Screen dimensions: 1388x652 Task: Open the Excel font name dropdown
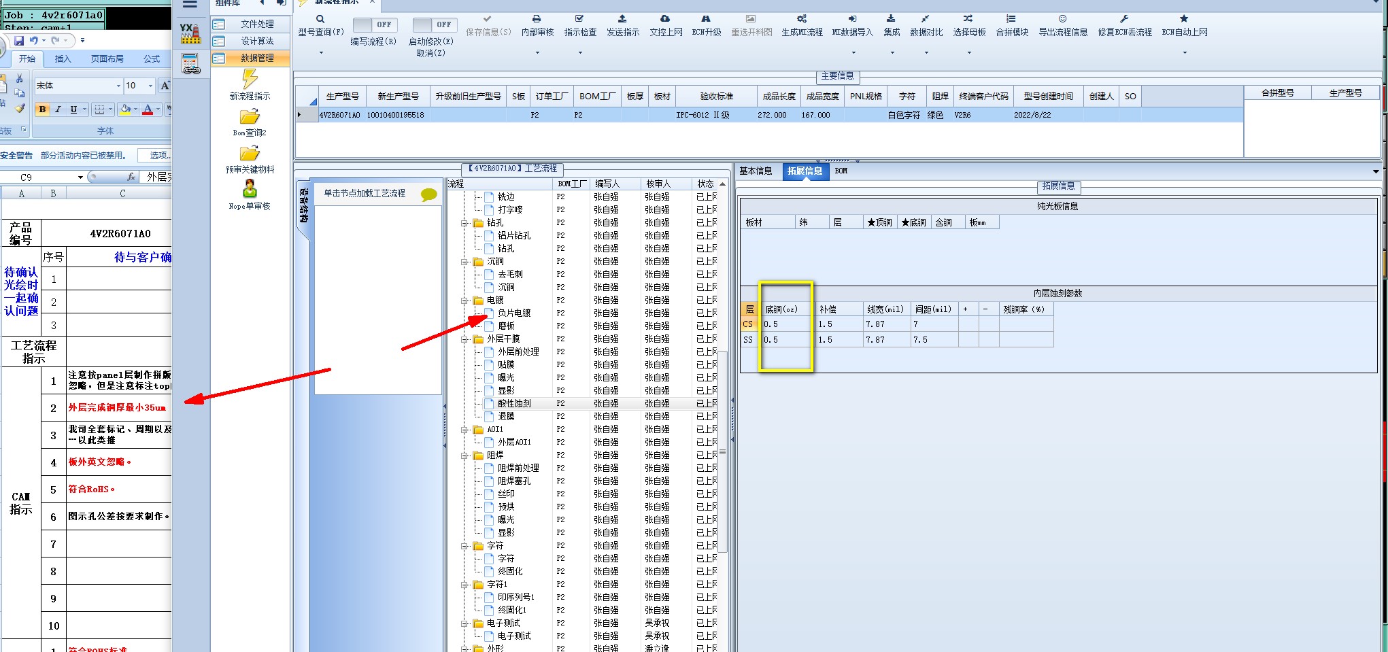coord(118,86)
